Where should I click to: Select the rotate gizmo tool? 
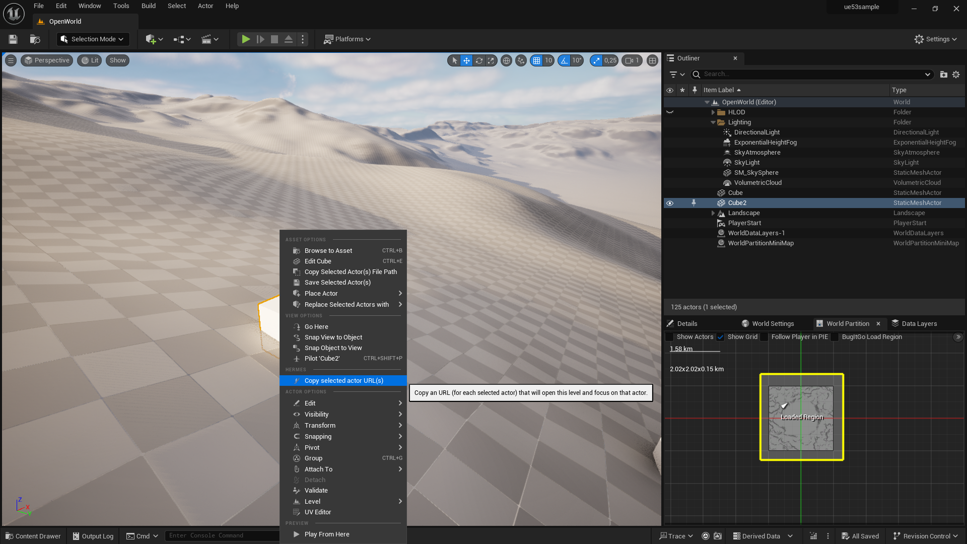coord(479,60)
